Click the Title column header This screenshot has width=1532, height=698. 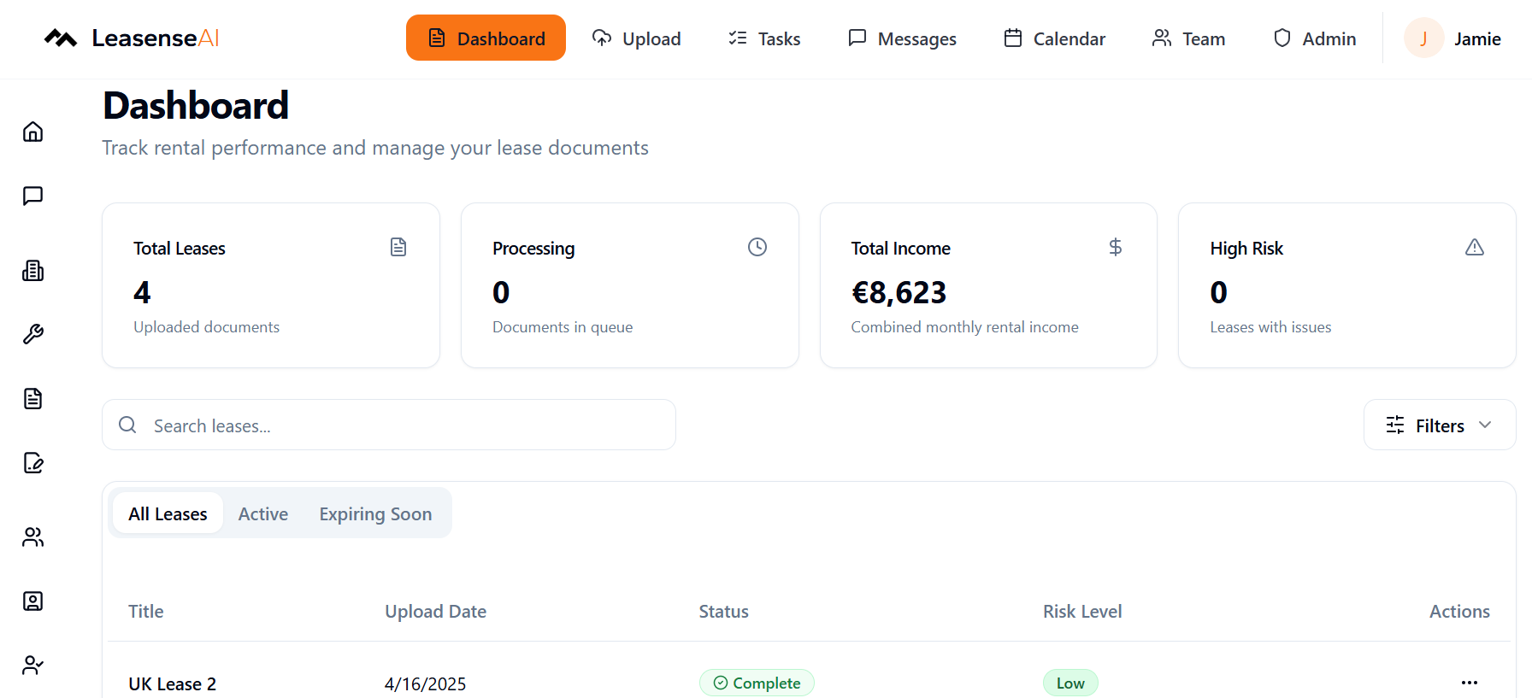click(146, 611)
